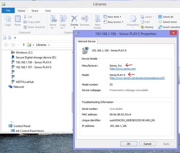Click the quick access properties page icon
Image resolution: width=180 pixels, height=153 pixels.
[5, 38]
